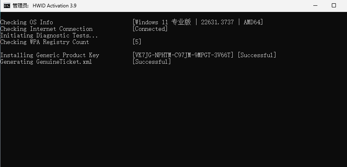Click the "Installing Generic Product Key" line
This screenshot has width=347, height=167.
(50, 55)
